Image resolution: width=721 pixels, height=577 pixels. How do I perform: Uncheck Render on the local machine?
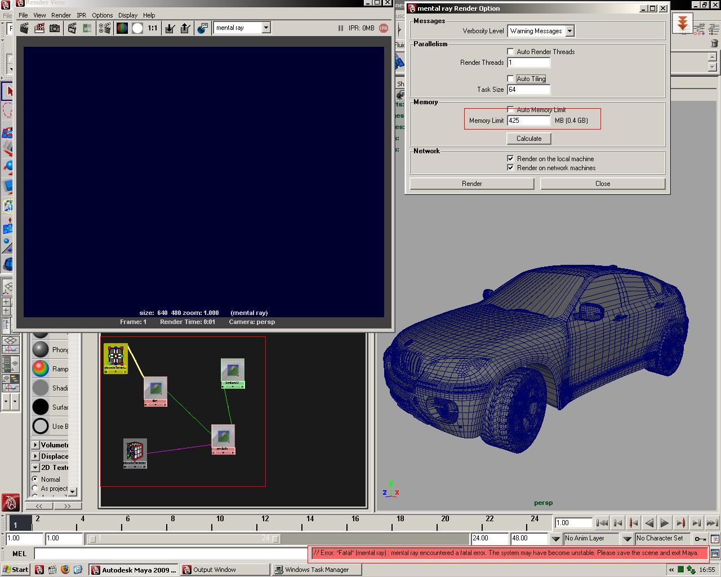point(510,159)
